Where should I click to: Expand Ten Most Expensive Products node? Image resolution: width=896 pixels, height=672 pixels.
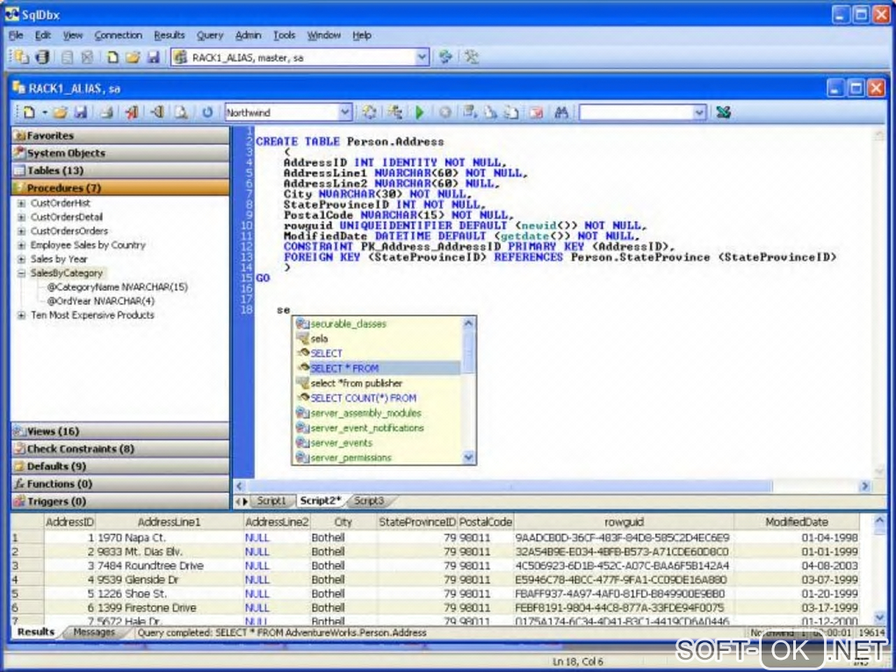(x=21, y=315)
